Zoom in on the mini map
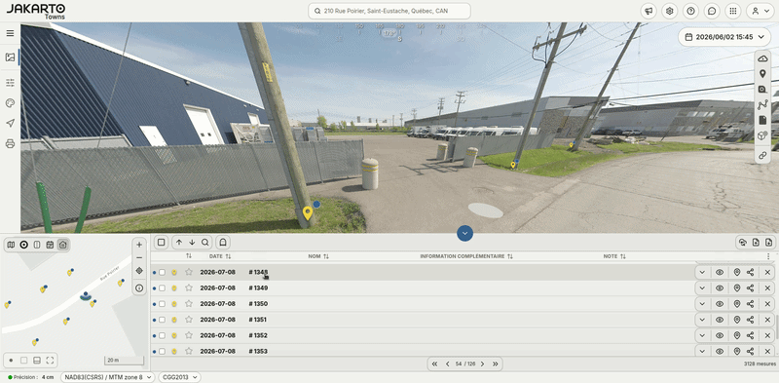 tap(139, 245)
